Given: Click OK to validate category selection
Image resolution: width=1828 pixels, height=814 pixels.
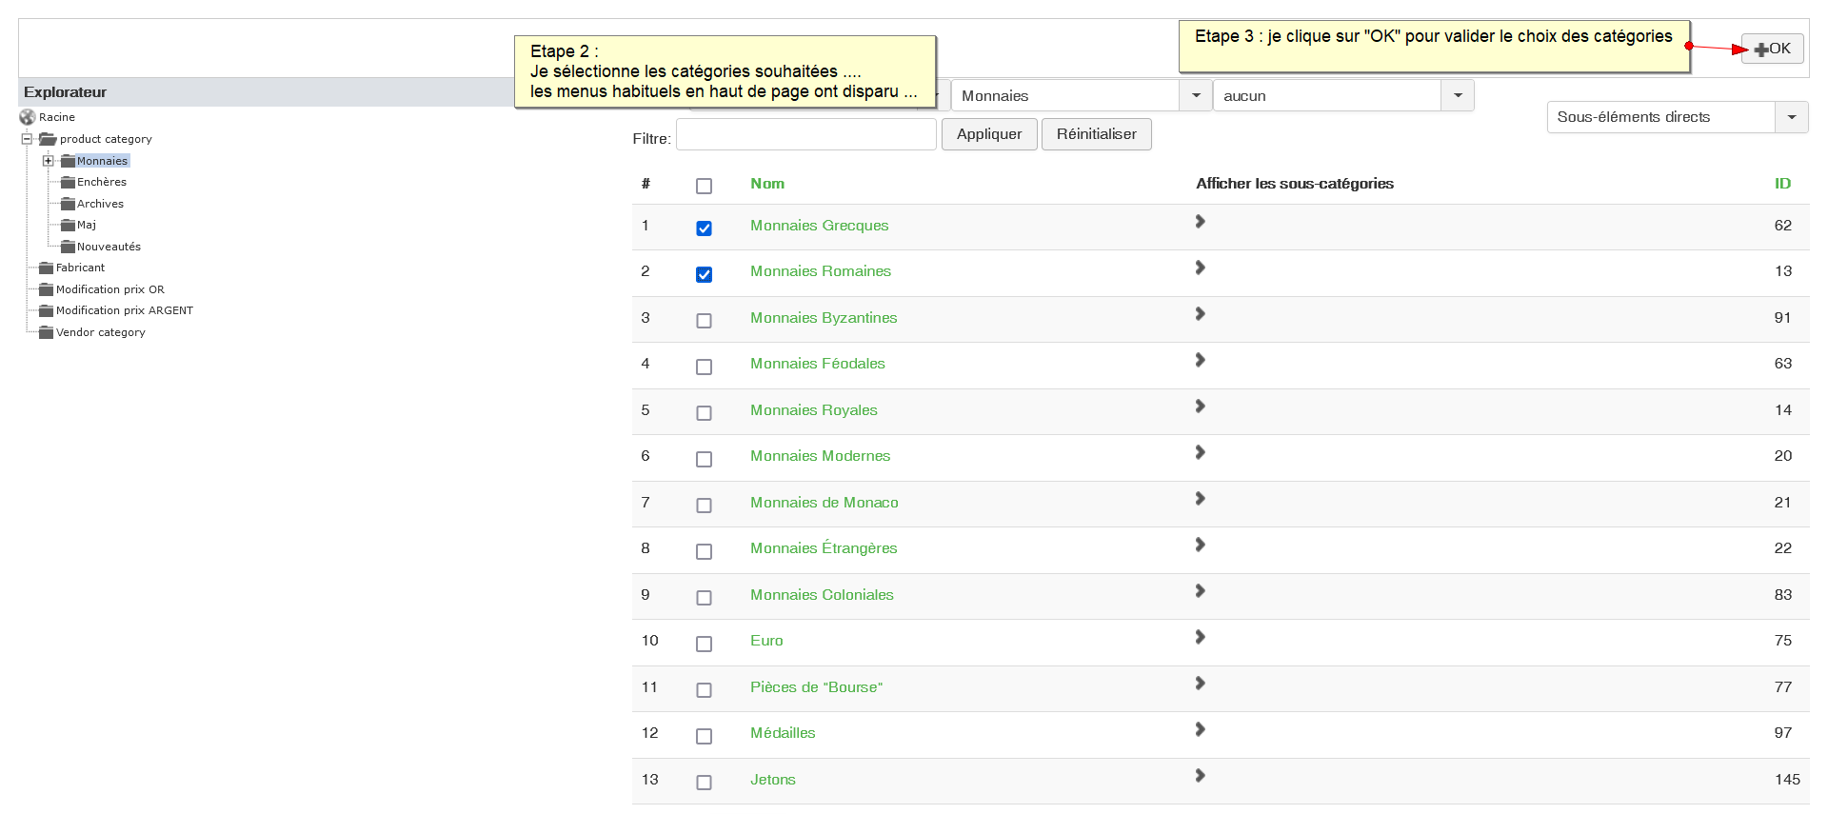Looking at the screenshot, I should pyautogui.click(x=1772, y=49).
